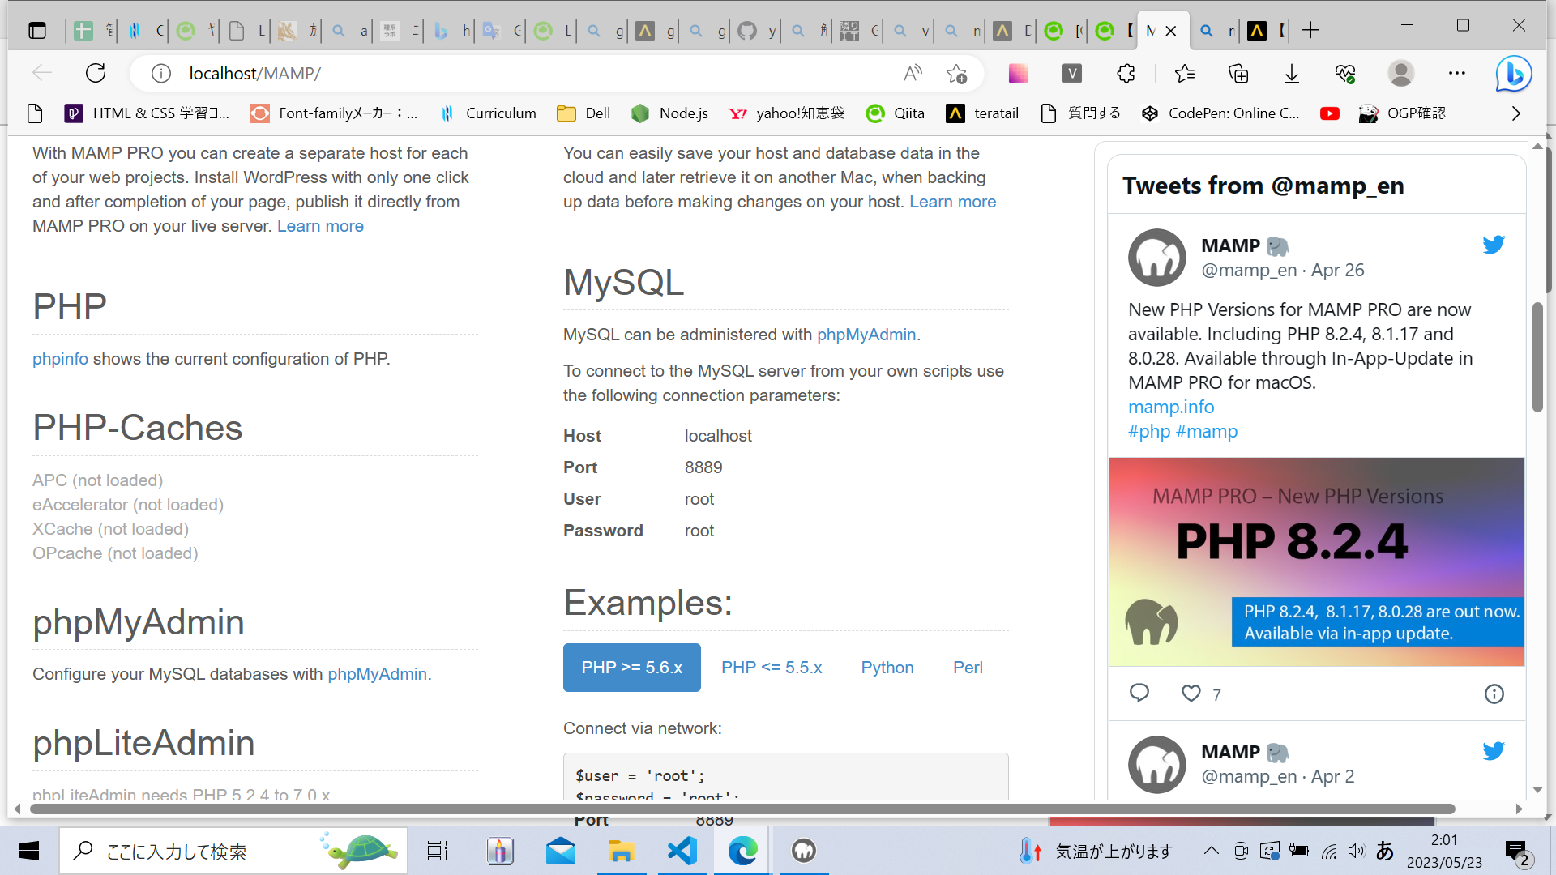Screen dimensions: 1556x875
Task: Open the browser extensions puzzle icon
Action: [1126, 74]
